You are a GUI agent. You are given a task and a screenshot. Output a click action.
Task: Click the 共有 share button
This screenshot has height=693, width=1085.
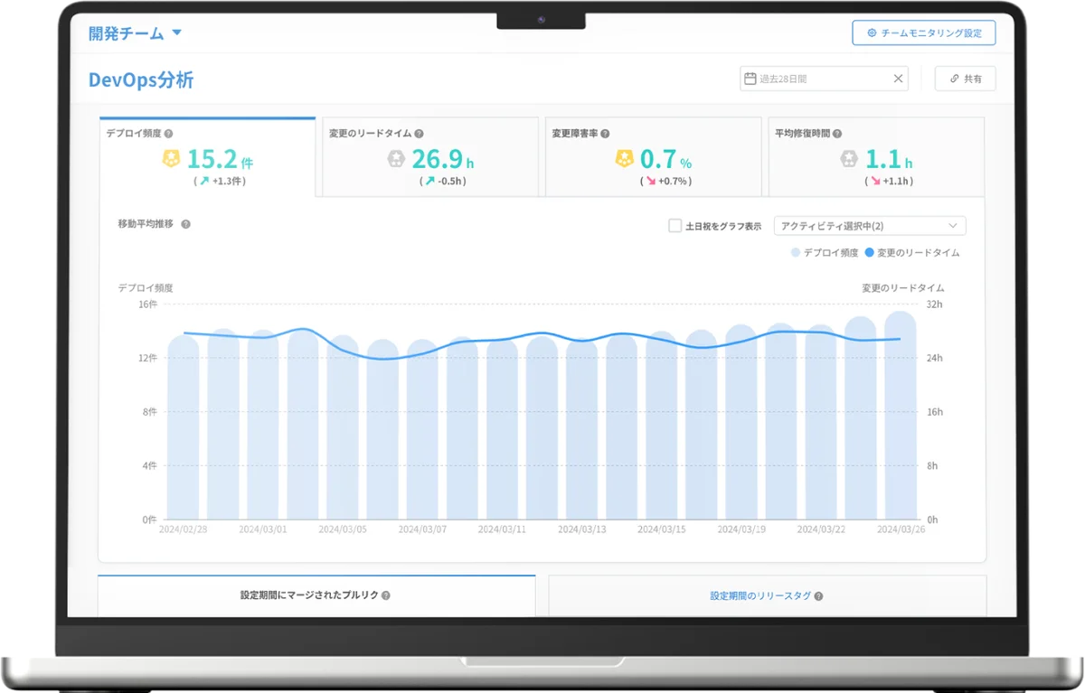point(965,79)
